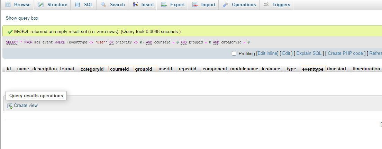382x149 pixels.
Task: Switch to the Export tab
Action: coord(172,5)
